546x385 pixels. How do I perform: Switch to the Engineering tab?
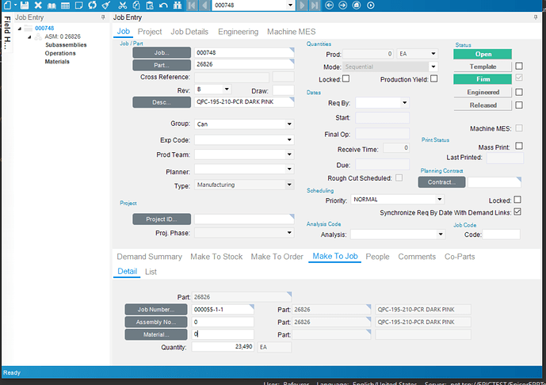coord(239,32)
